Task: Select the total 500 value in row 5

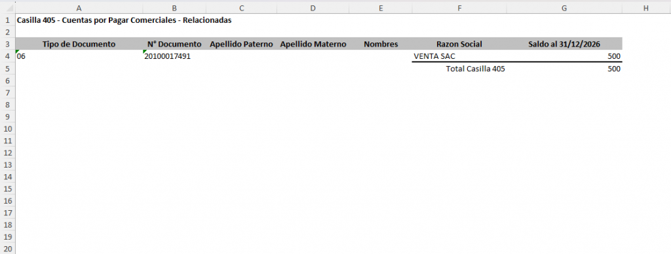Action: click(x=564, y=69)
